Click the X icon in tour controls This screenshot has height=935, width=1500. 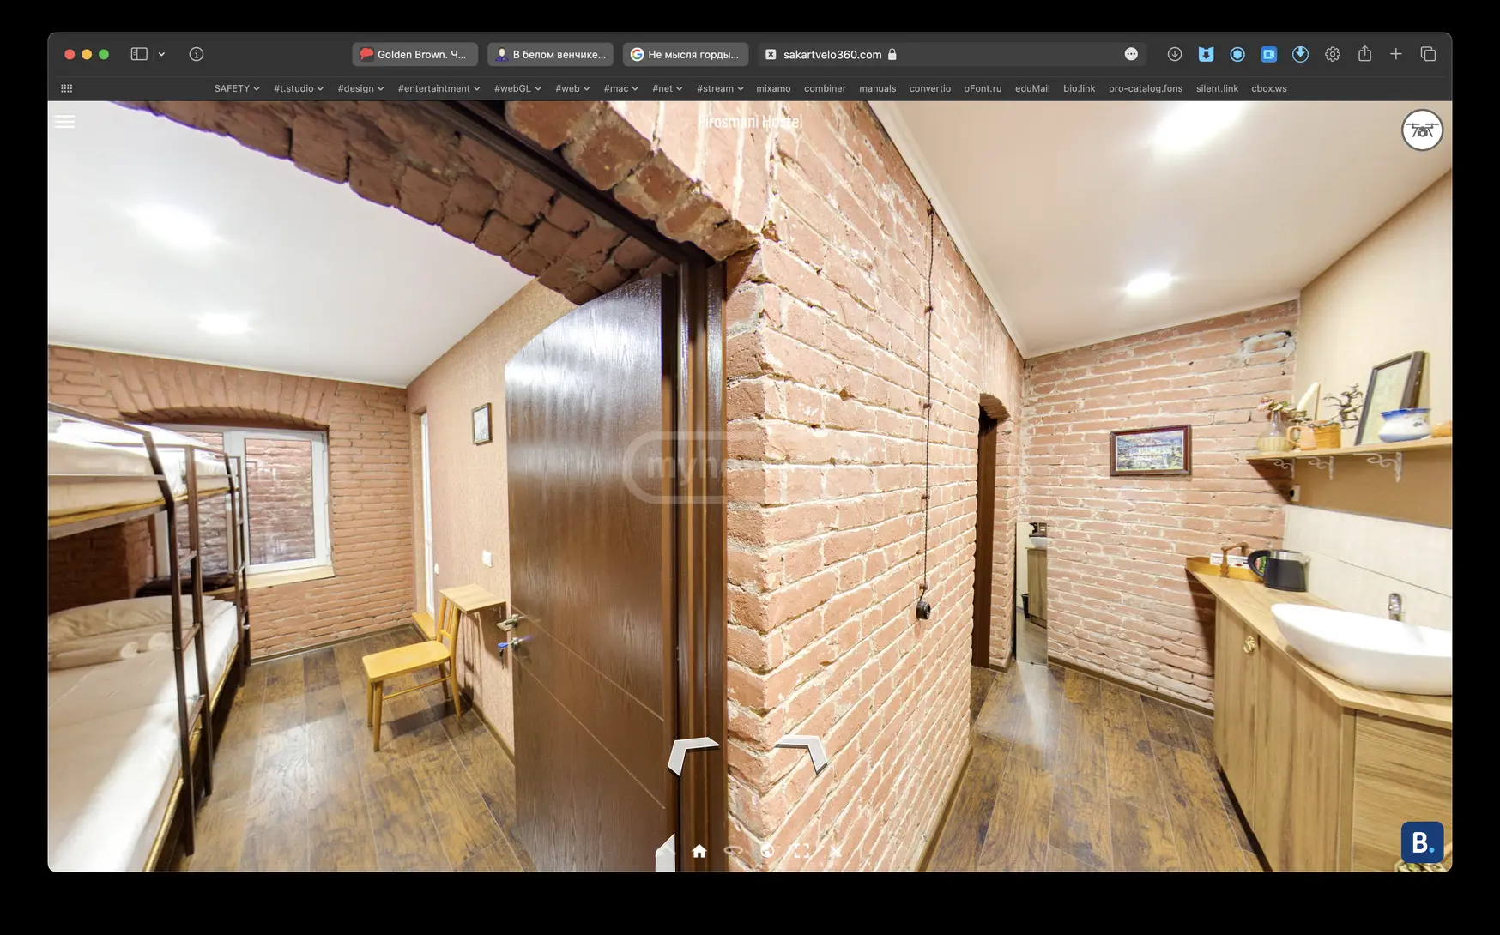coord(835,851)
